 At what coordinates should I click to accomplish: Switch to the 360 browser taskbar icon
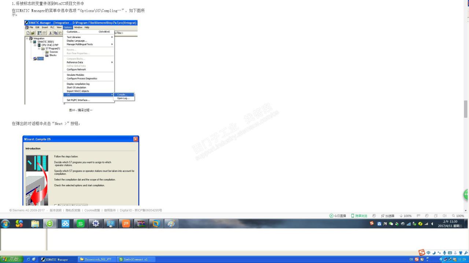click(x=49, y=224)
